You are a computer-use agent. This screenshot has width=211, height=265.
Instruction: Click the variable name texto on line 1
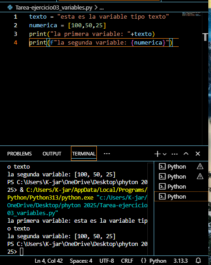tap(38, 17)
